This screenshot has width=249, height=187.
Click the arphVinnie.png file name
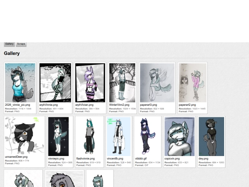tap(48, 105)
